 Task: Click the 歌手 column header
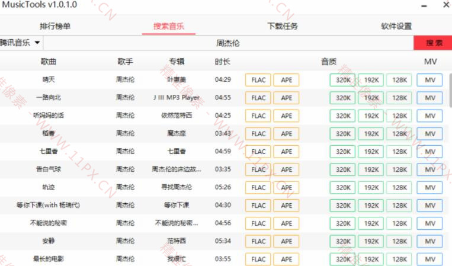click(126, 62)
